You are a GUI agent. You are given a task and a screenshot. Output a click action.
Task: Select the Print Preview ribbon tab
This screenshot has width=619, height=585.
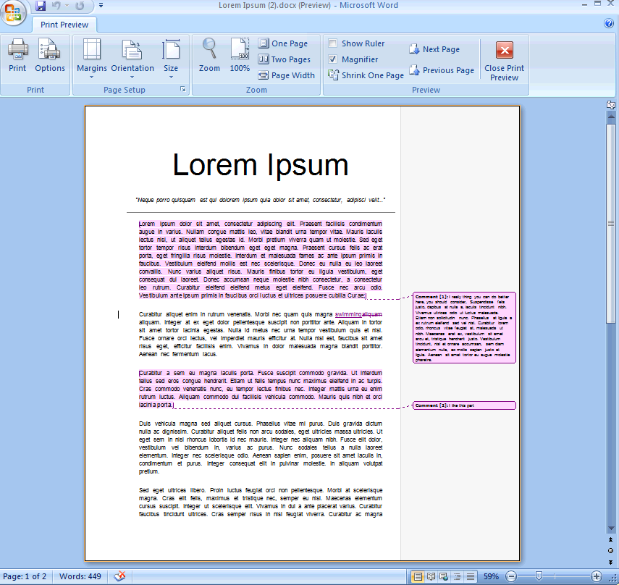coord(64,25)
